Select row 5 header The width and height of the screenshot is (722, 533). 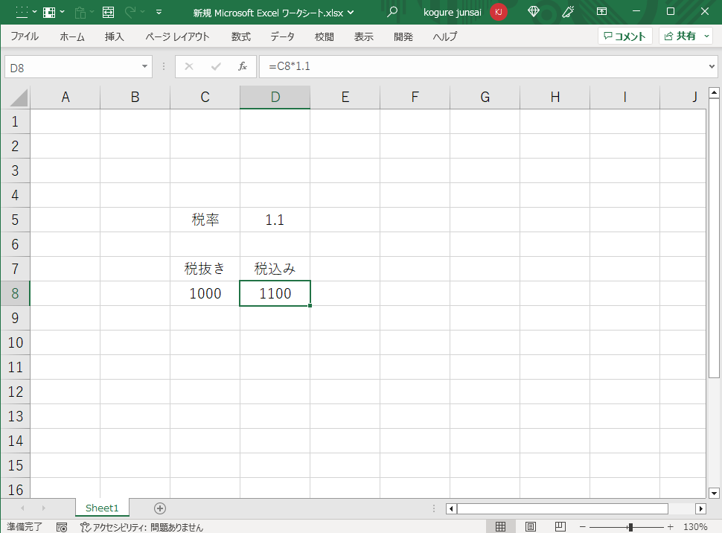[x=15, y=220]
